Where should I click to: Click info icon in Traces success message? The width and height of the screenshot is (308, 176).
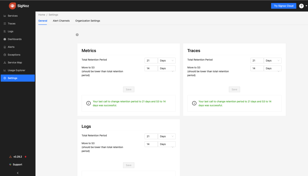[194, 103]
